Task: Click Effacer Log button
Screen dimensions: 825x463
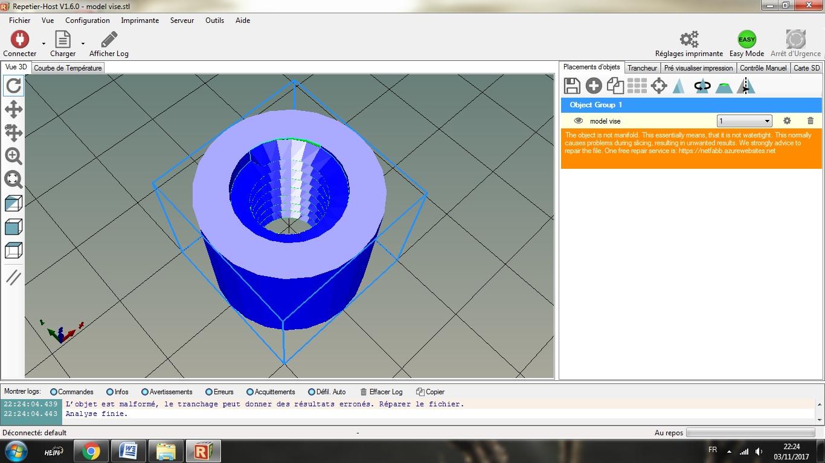Action: [x=381, y=392]
